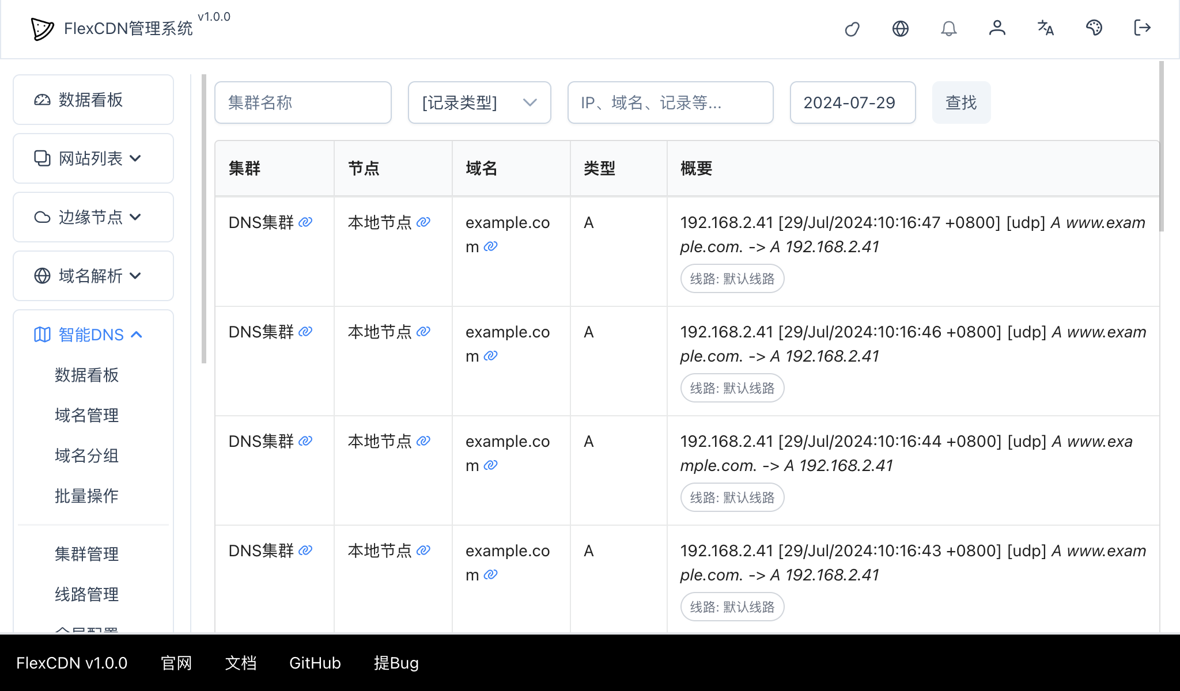Click the 线路: 默认线路 tag on first row
This screenshot has width=1180, height=691.
click(732, 278)
